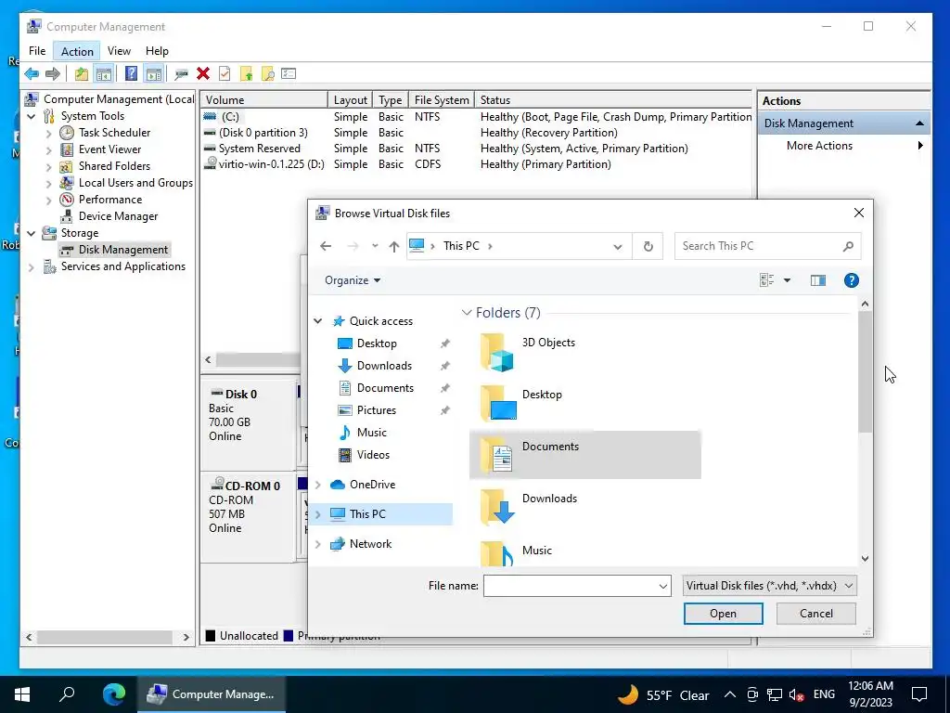Select Task Scheduler in console tree
Screen dimensions: 950x713
point(114,132)
